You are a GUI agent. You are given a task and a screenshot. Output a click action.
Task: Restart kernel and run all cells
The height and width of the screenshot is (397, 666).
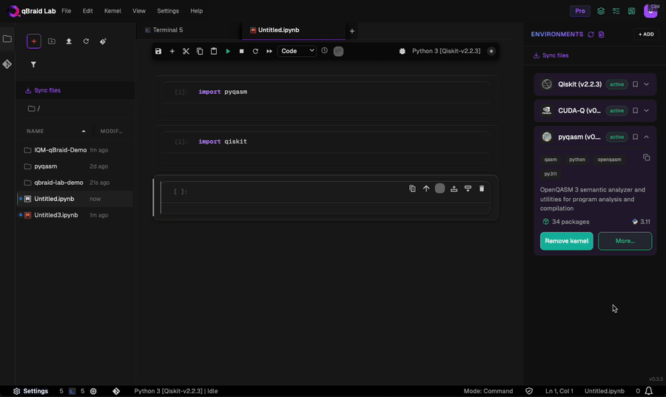269,51
